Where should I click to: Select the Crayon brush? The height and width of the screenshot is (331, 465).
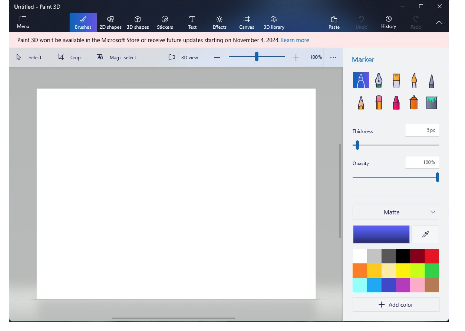coord(396,102)
